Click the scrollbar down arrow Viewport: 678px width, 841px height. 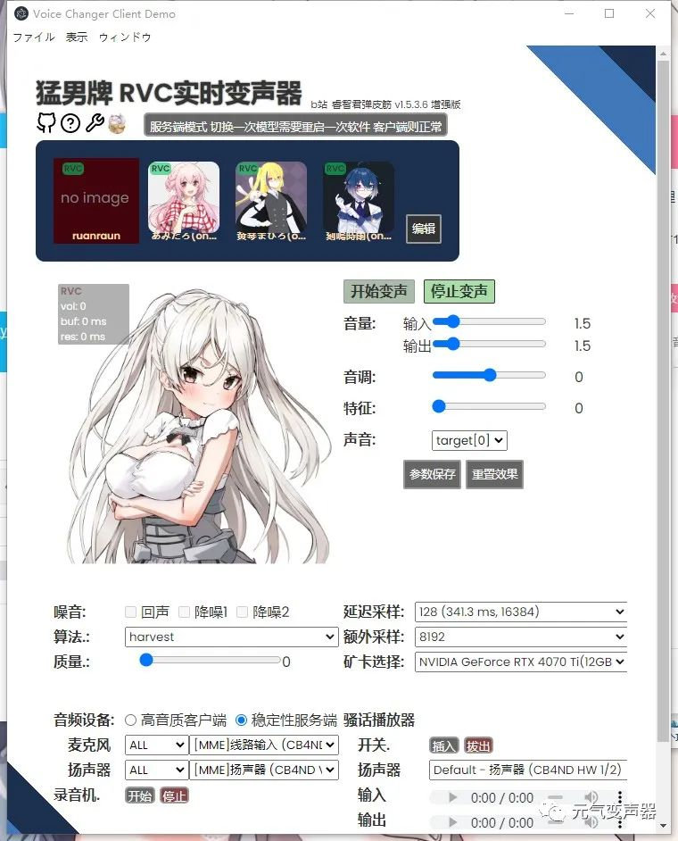[663, 826]
